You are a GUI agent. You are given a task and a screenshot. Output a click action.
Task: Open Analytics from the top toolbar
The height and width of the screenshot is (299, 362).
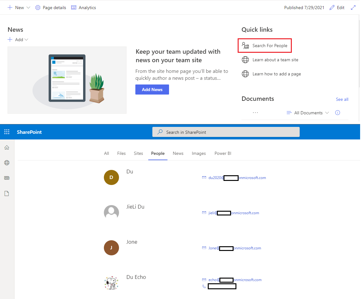click(83, 7)
